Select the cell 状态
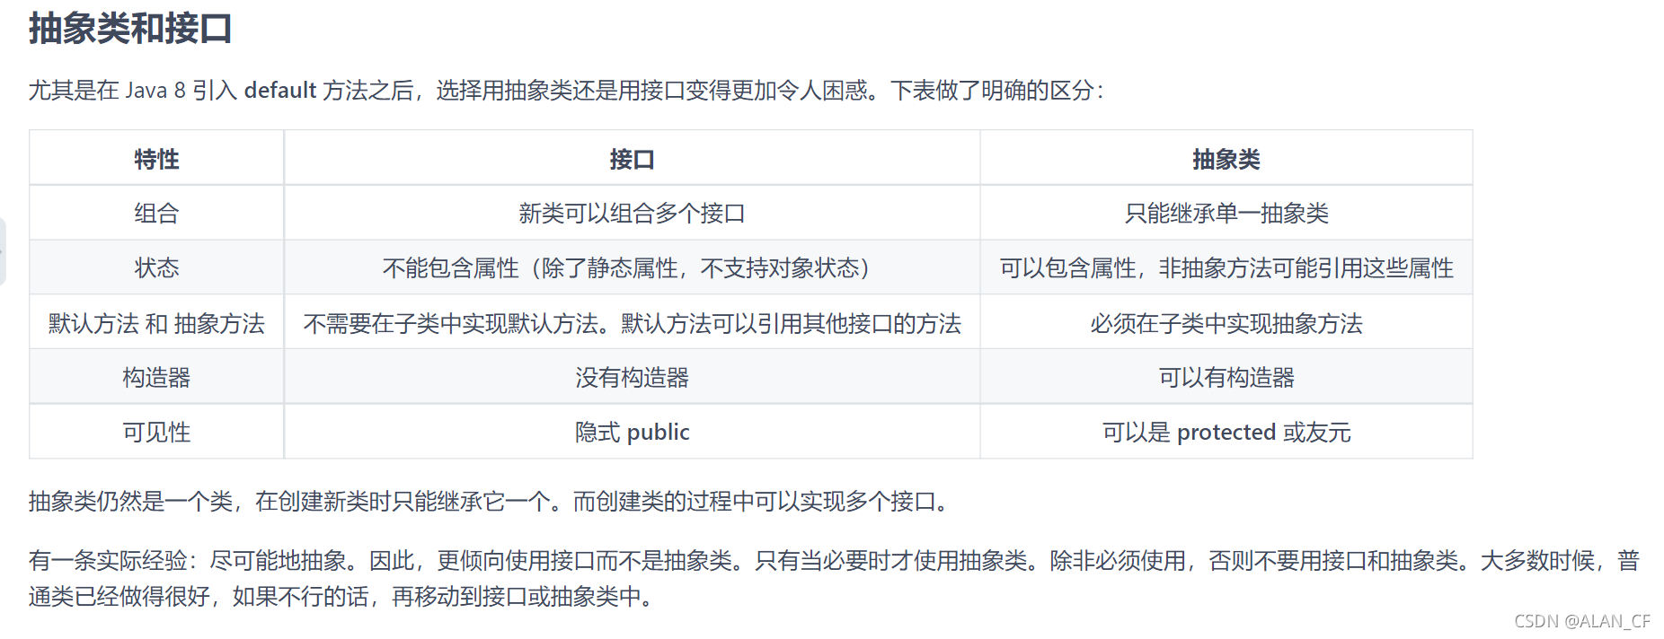The width and height of the screenshot is (1664, 639). [x=156, y=267]
